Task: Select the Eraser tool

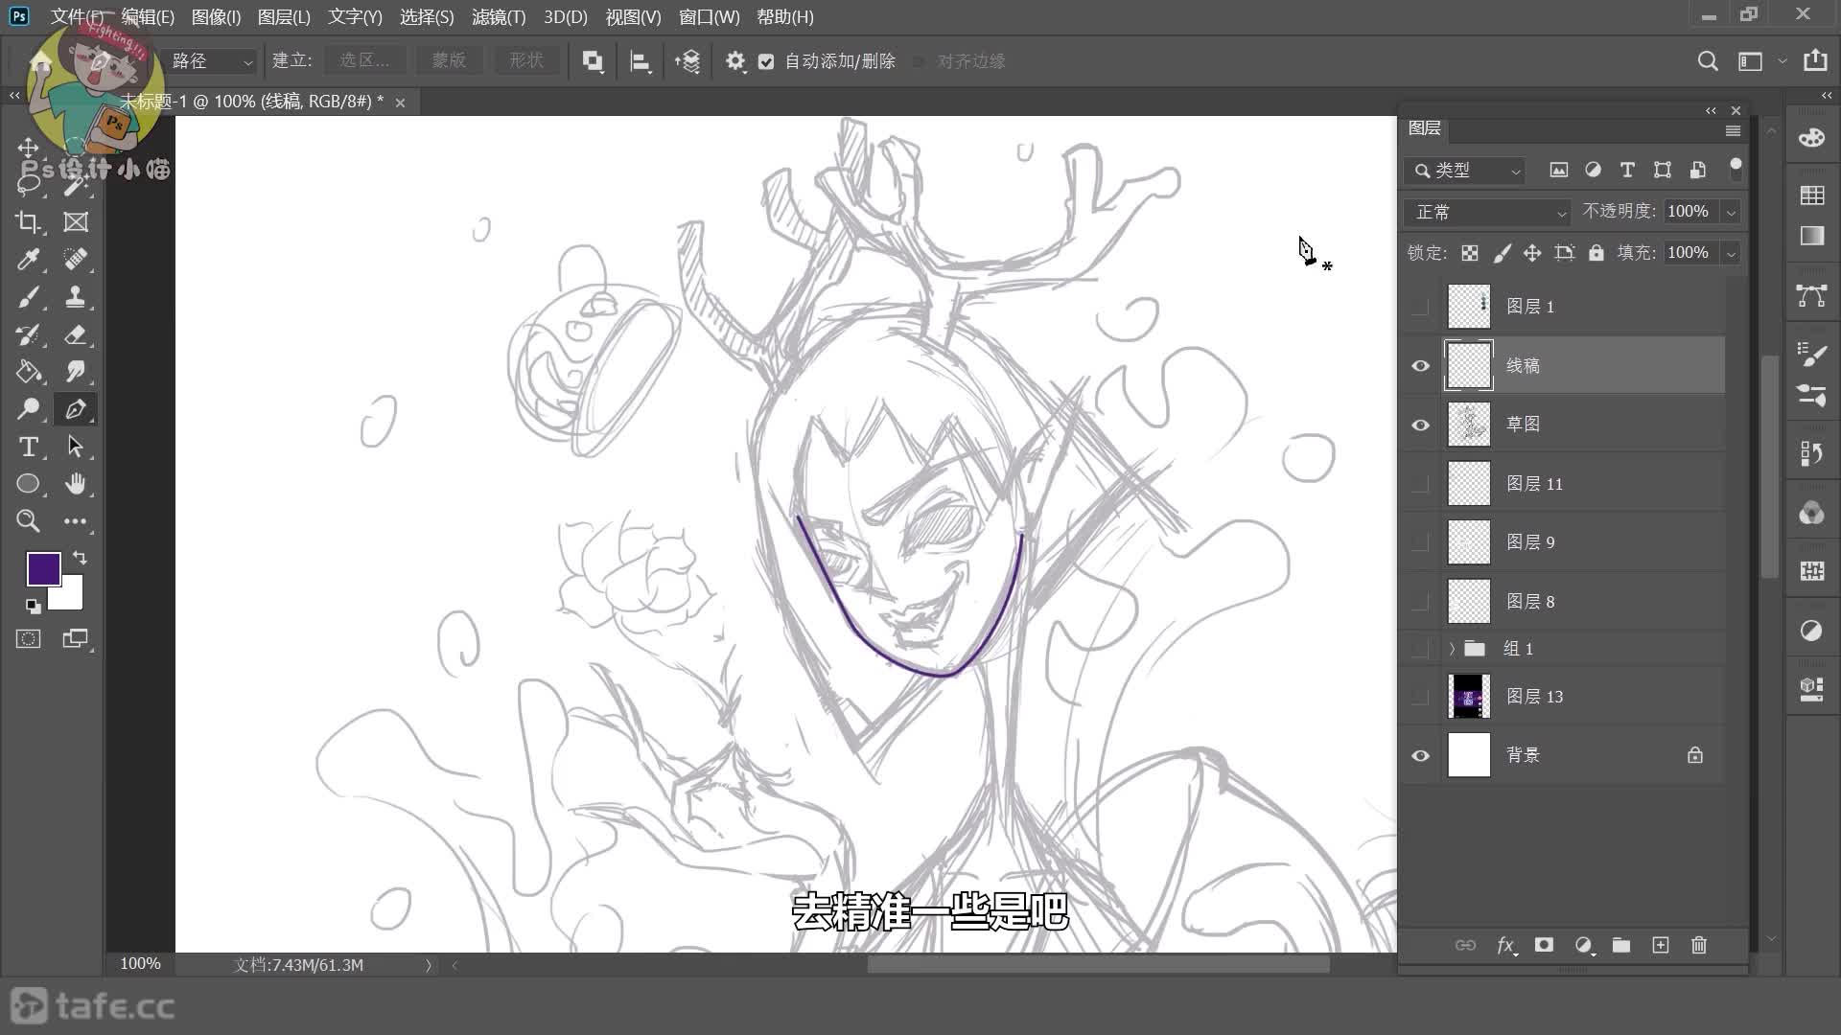Action: (x=75, y=334)
